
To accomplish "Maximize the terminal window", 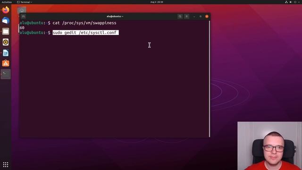I will tap(201, 17).
